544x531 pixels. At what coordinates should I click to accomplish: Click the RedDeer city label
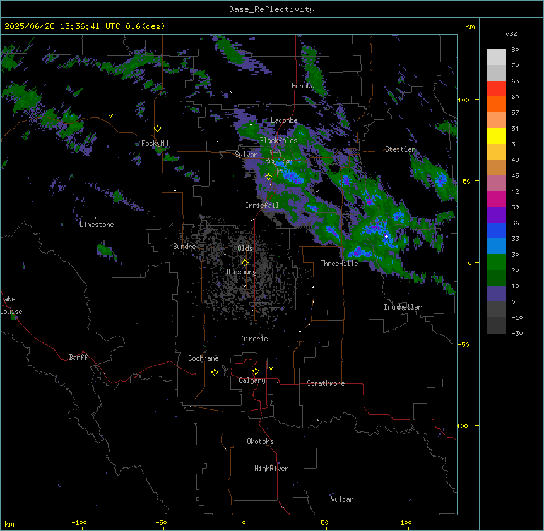pyautogui.click(x=278, y=161)
